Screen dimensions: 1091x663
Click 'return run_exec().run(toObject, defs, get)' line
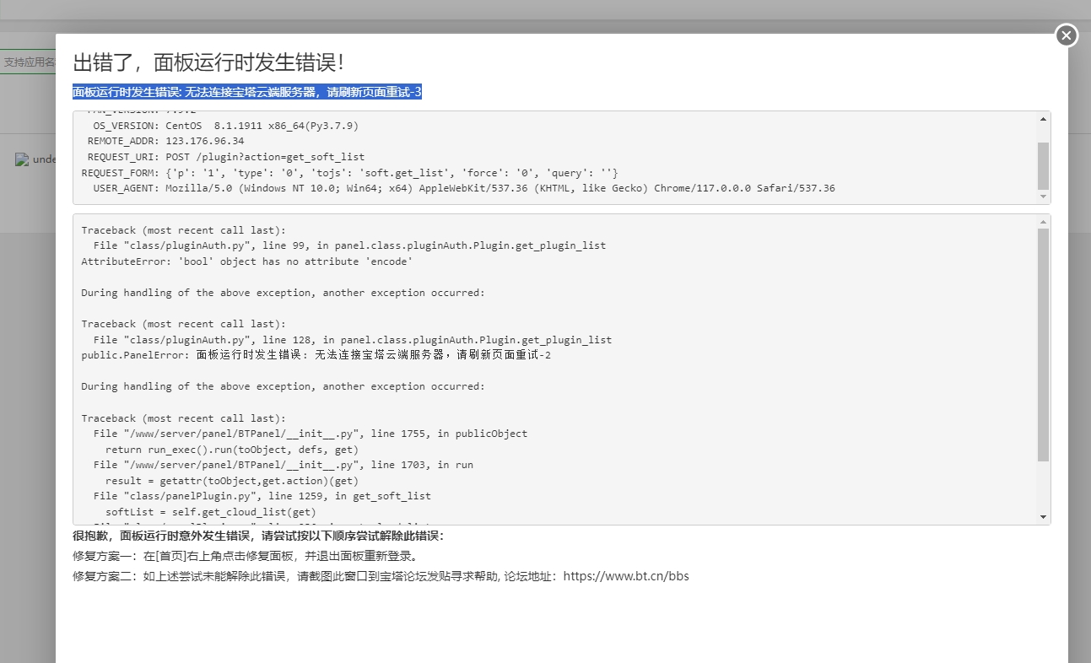pos(232,450)
